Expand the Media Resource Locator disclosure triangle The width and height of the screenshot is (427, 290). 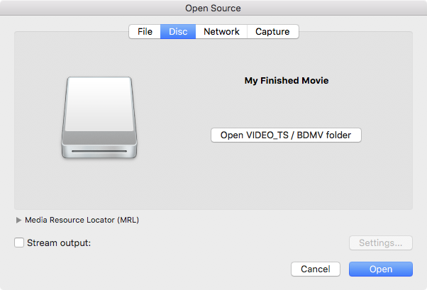(x=18, y=220)
